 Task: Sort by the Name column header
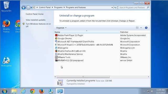(87, 32)
